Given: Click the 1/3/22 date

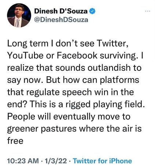Looking at the screenshot, I should [56, 161].
